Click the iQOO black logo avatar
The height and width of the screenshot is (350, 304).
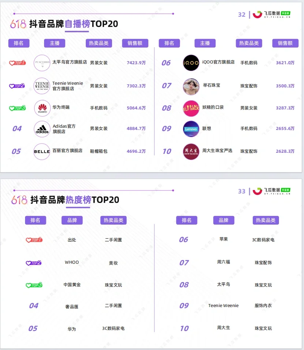pos(191,63)
